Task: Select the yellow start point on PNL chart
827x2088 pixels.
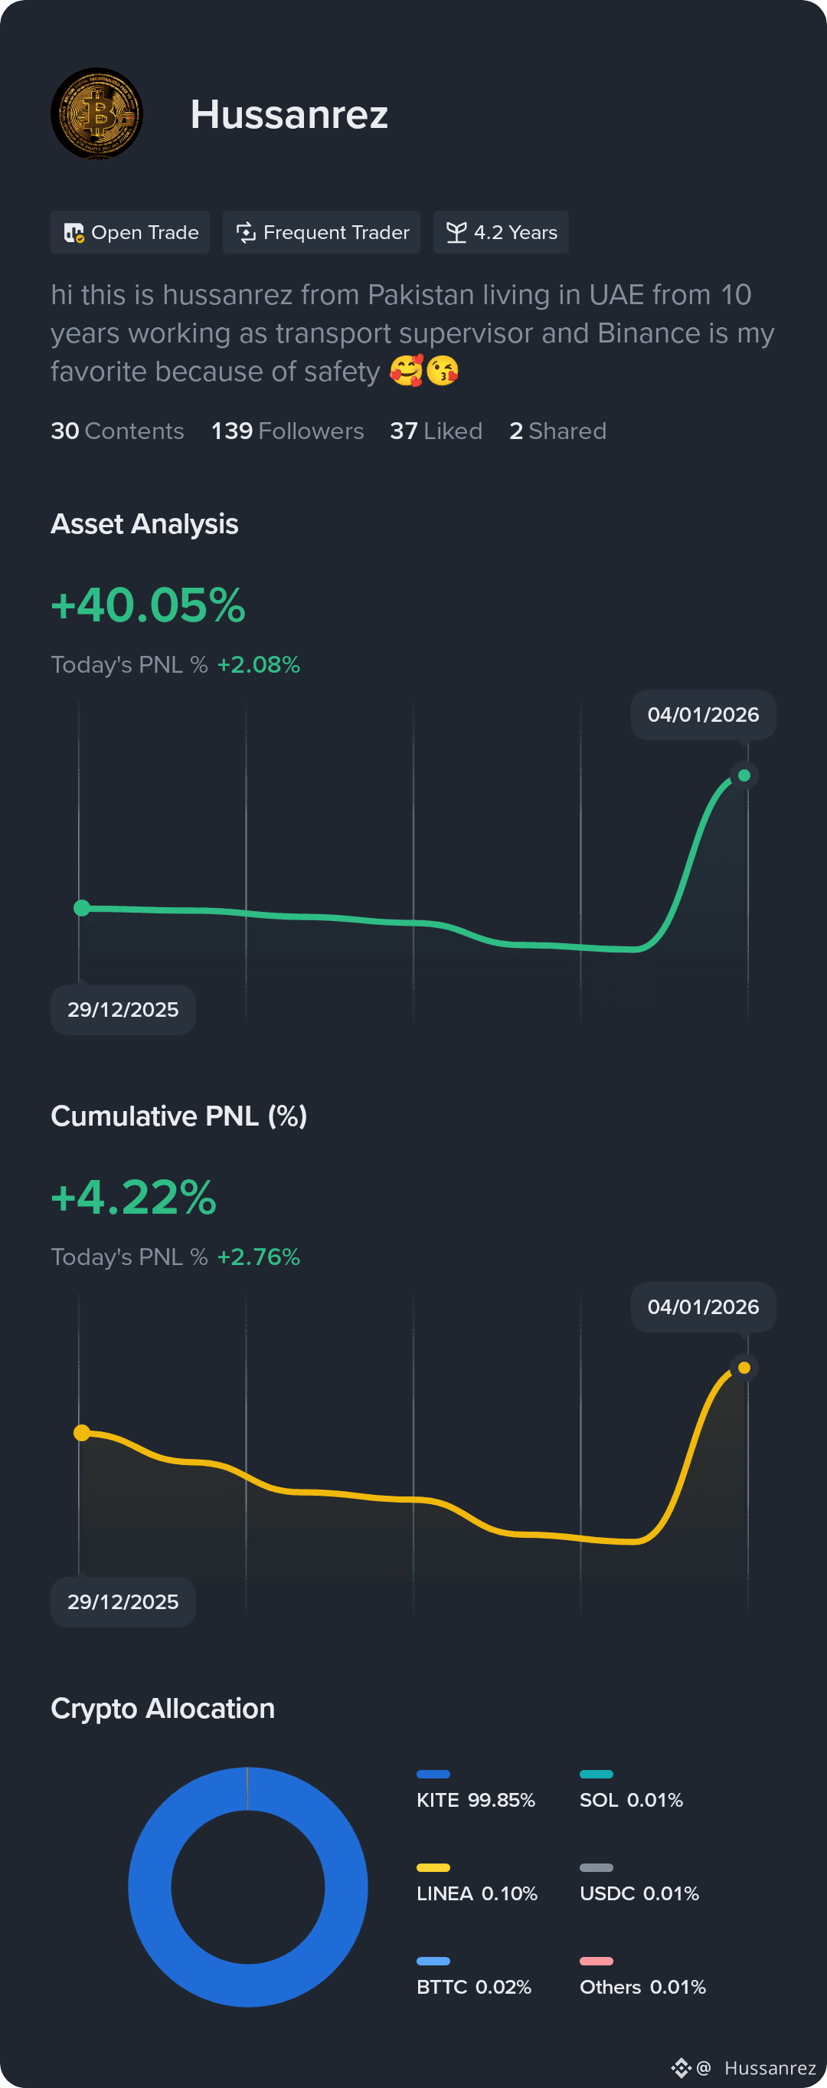Action: (82, 1433)
